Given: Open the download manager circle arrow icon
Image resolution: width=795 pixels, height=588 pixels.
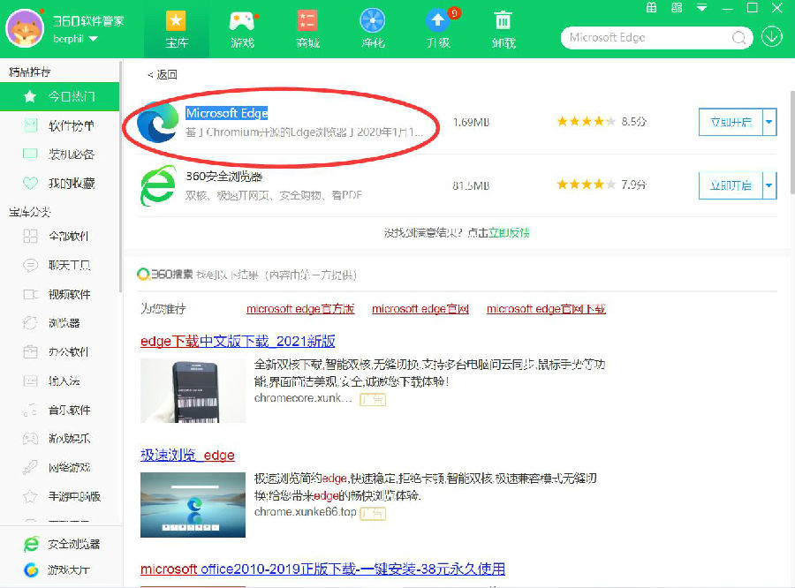Looking at the screenshot, I should 772,37.
